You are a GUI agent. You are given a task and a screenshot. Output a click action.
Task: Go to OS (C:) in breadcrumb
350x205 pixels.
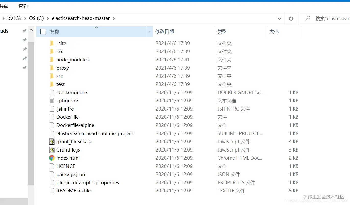pos(37,18)
